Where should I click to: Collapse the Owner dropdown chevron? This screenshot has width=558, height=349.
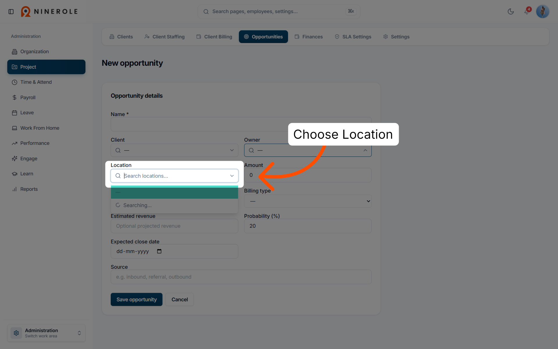[x=365, y=150]
